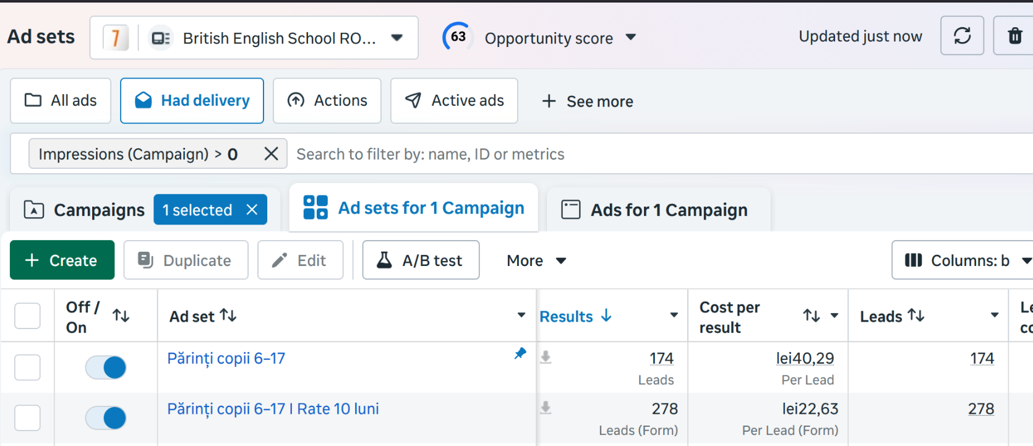Open the Părinți copii 6–17 I Rate 10 luni link

(x=273, y=409)
